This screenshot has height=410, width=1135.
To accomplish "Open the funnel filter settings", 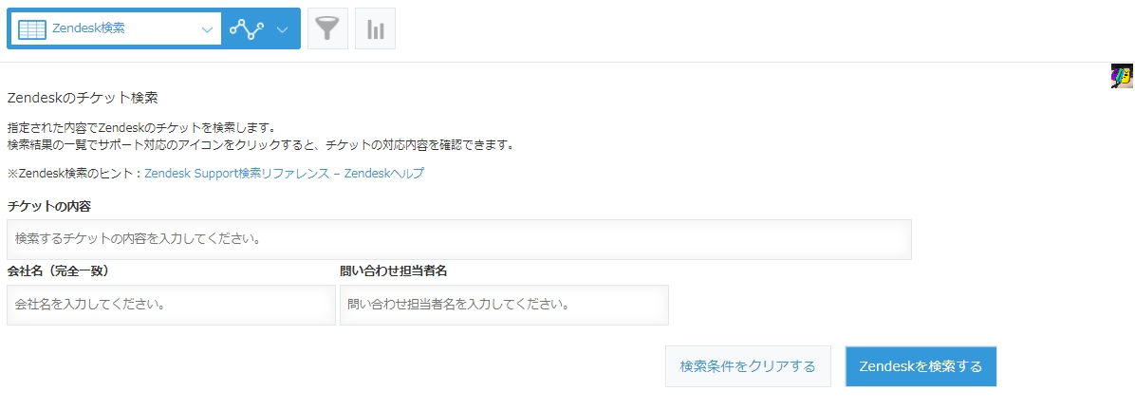I will pos(328,29).
